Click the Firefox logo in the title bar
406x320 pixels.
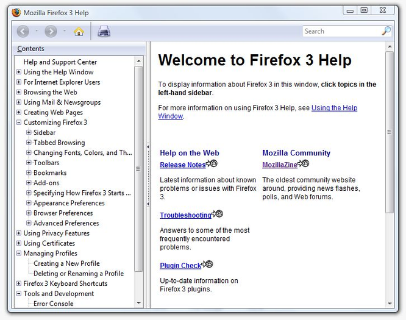(16, 12)
